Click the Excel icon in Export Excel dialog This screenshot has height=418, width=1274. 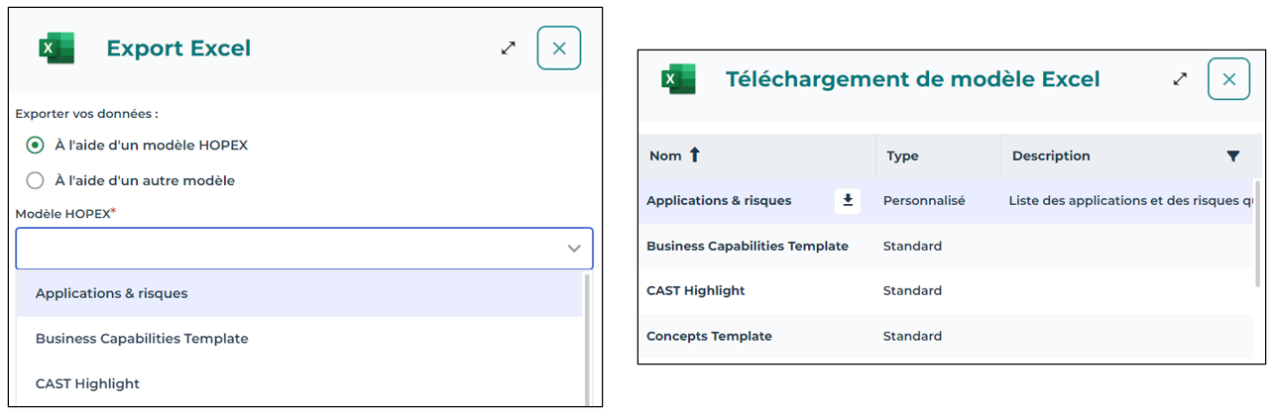point(57,48)
